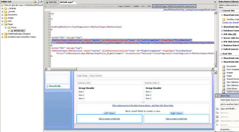Expand the Lists folder node
Image resolution: width=239 pixels, height=132 pixels.
click(x=2, y=21)
